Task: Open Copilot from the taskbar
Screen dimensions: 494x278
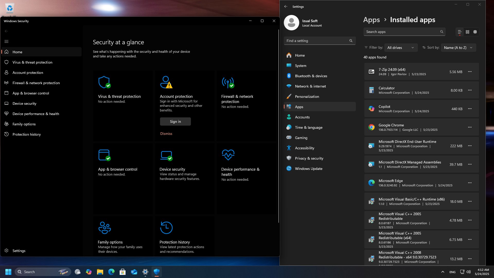Action: pyautogui.click(x=89, y=272)
